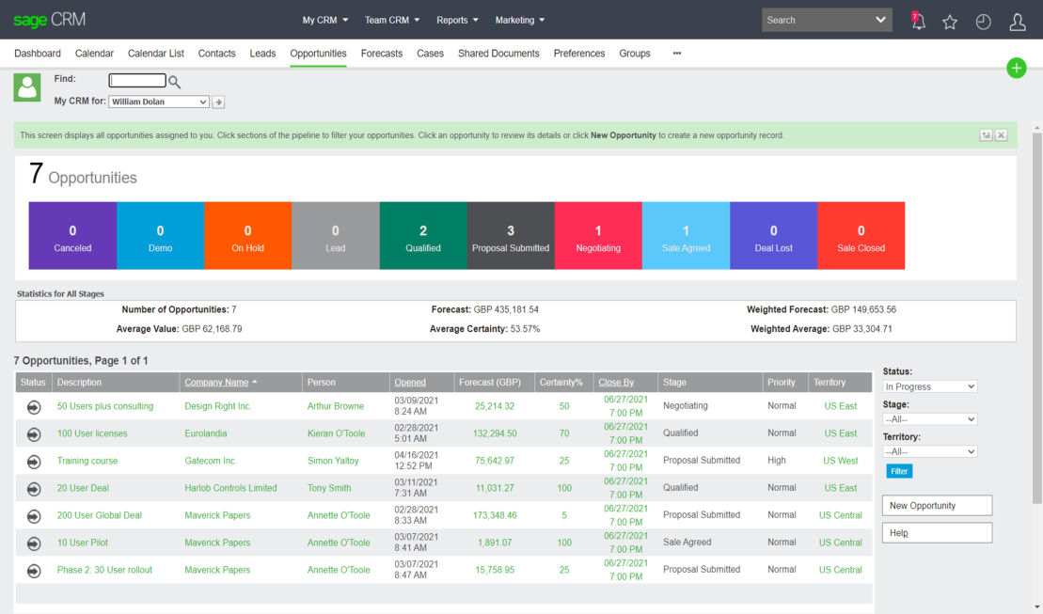Open the Reports menu
Viewport: 1043px width, 614px height.
coord(457,20)
